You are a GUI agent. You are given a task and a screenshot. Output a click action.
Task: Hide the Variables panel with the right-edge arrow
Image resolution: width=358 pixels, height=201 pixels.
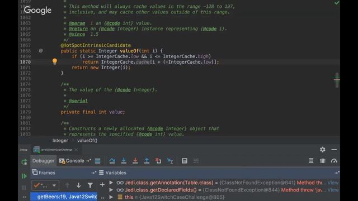[337, 173]
